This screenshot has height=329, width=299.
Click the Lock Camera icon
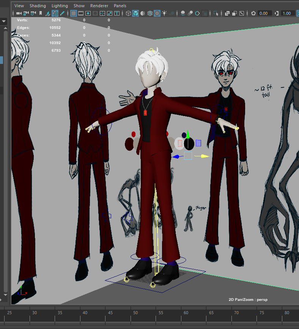pyautogui.click(x=26, y=13)
